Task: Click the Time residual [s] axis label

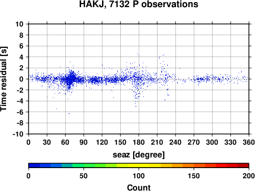Action: [x=4, y=79]
